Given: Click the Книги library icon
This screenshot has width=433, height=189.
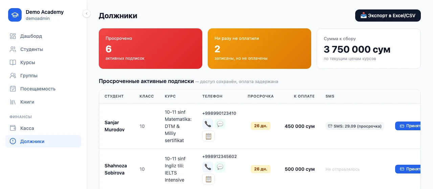Looking at the screenshot, I should (13, 102).
